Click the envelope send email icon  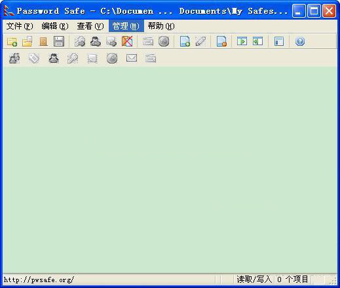click(132, 58)
